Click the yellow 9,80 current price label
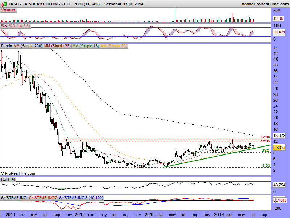290x218 pixels. [x=277, y=148]
